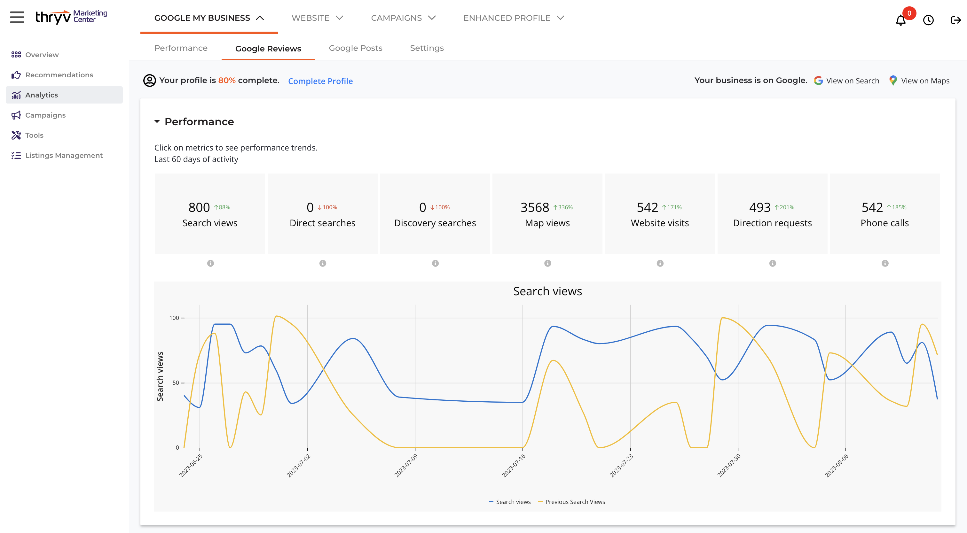Click info icon under Discovery searches
The width and height of the screenshot is (967, 533).
[x=436, y=263]
